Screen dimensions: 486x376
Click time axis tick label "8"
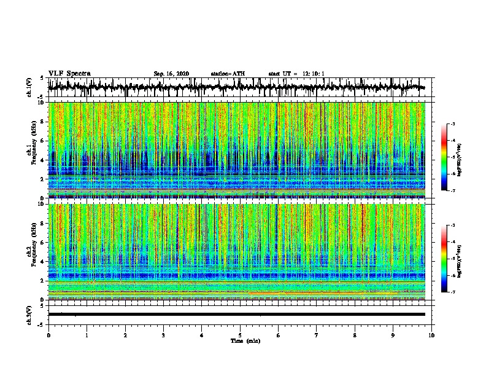[355, 335]
